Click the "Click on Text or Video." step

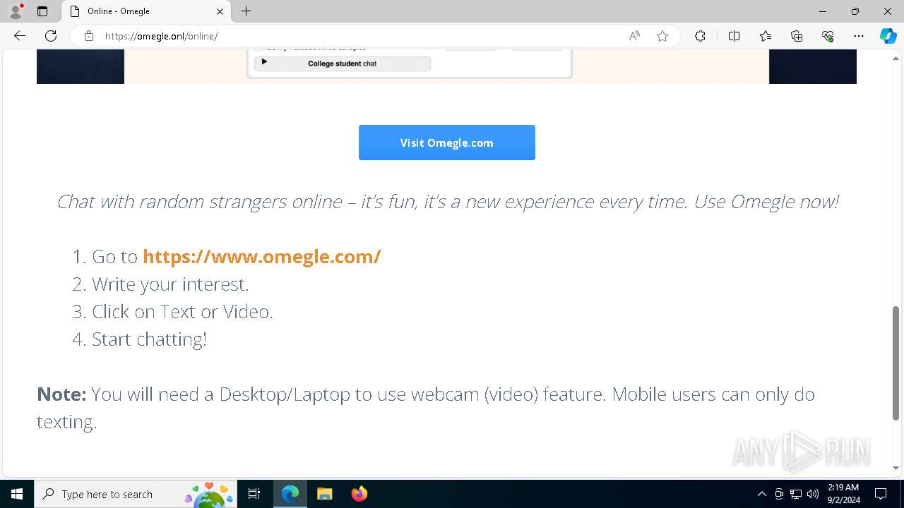[182, 312]
